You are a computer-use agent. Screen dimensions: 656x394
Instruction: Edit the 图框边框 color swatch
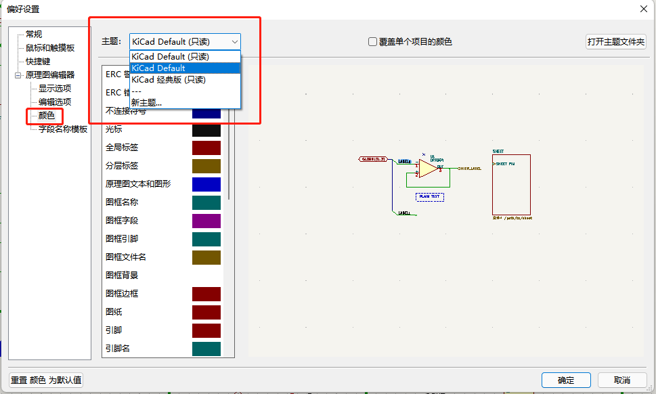[206, 294]
